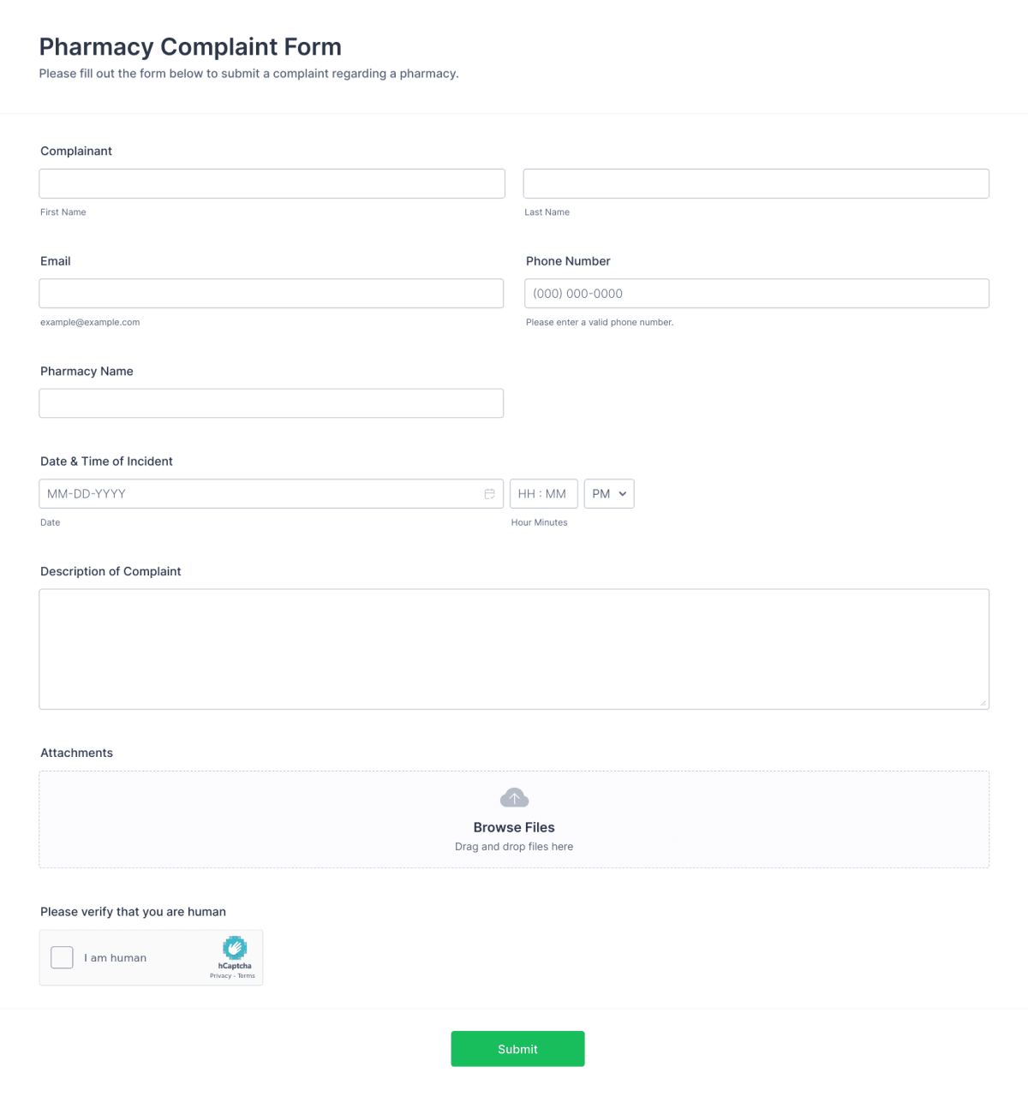Image resolution: width=1028 pixels, height=1096 pixels.
Task: Click the Pharmacy Complaint Form title
Action: (x=190, y=46)
